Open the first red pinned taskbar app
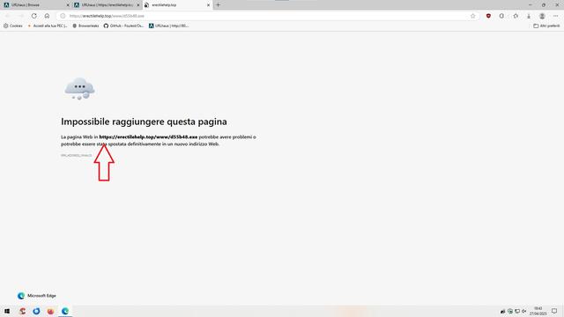 click(x=22, y=311)
